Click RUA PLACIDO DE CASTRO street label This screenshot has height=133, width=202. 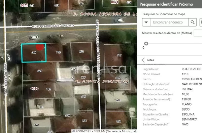53,26
